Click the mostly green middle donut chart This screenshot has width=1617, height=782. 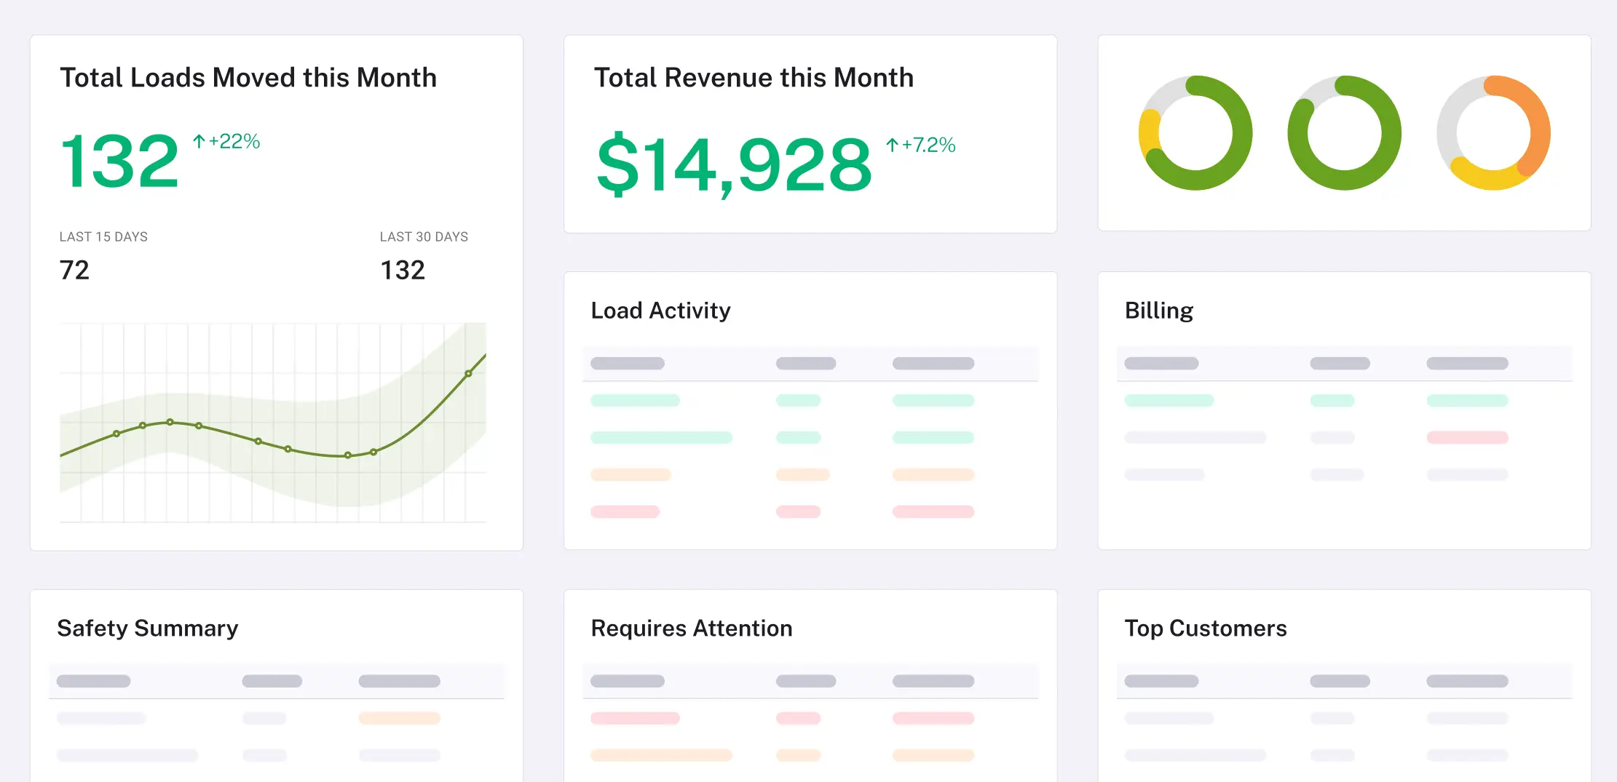1344,133
